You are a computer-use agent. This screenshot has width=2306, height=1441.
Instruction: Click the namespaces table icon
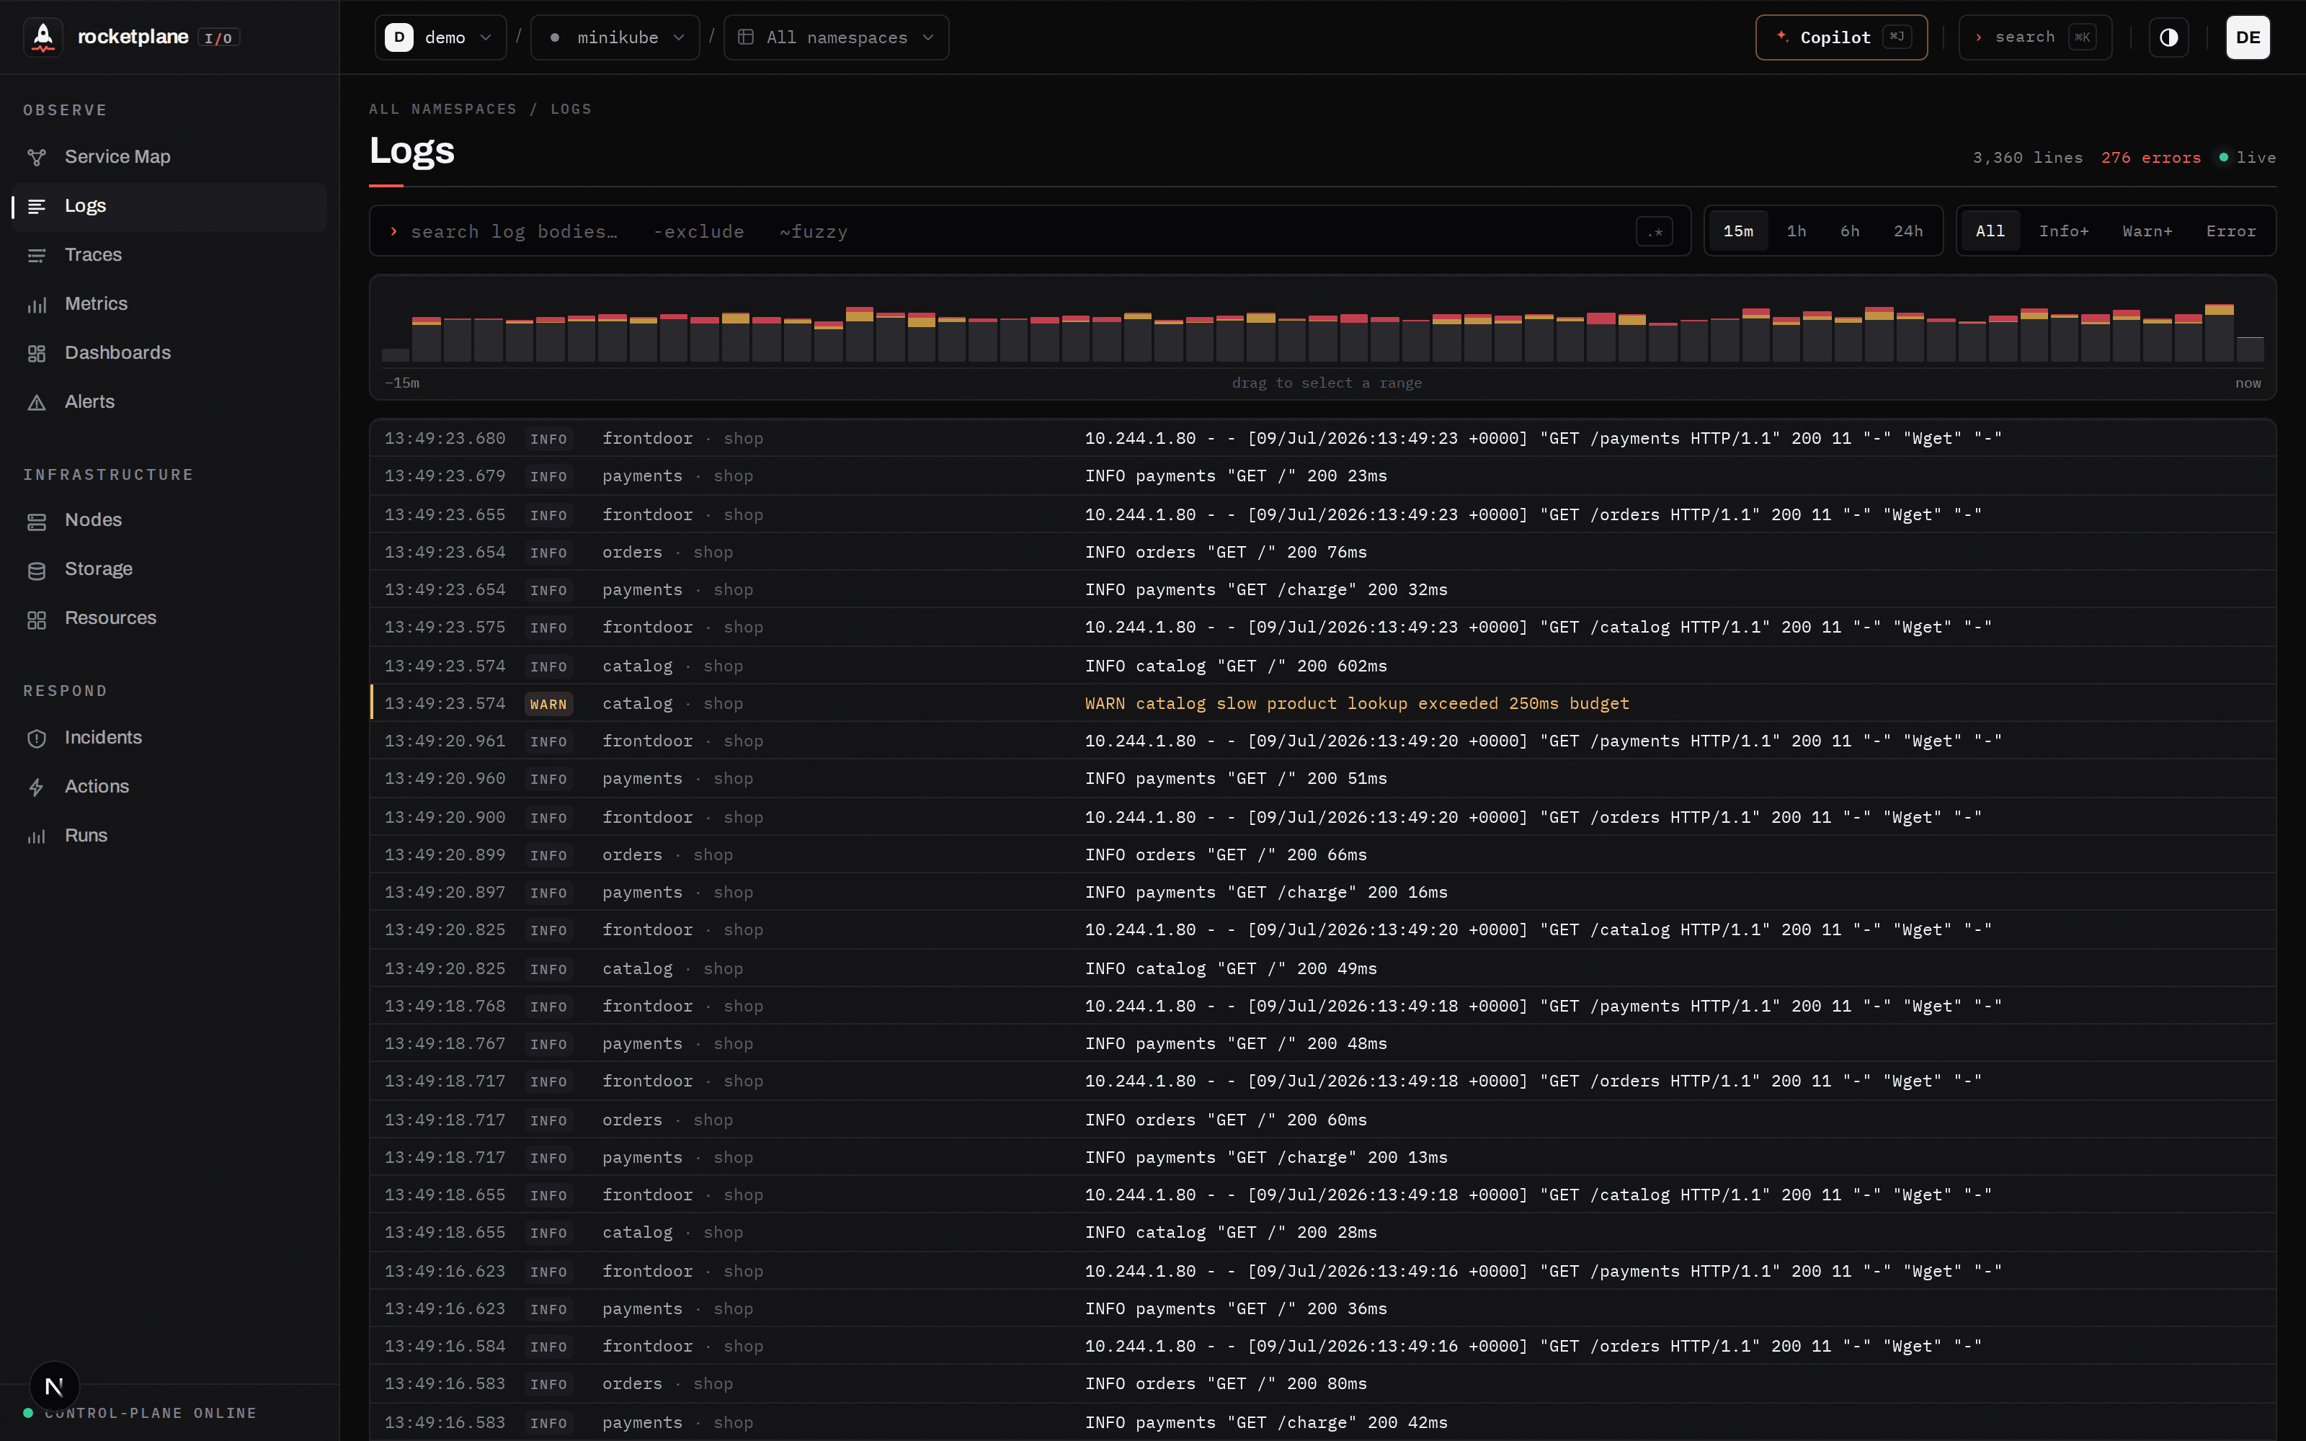pos(746,37)
